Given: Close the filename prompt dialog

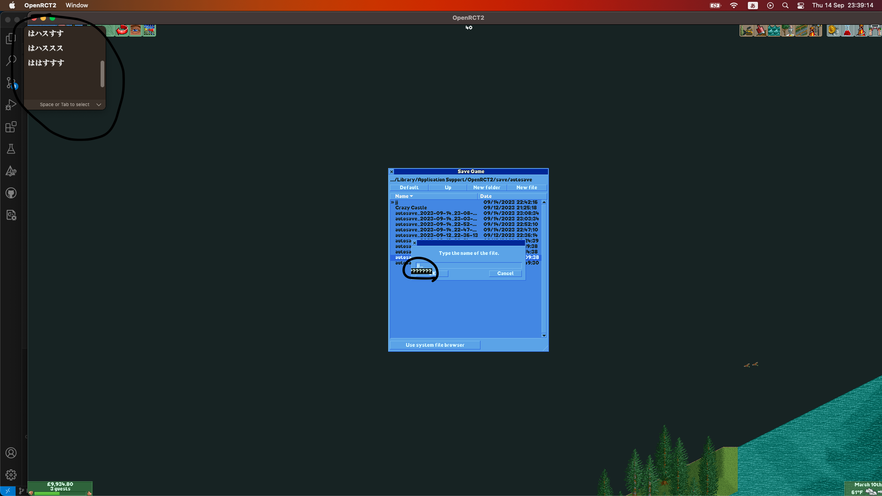Looking at the screenshot, I should [x=414, y=243].
